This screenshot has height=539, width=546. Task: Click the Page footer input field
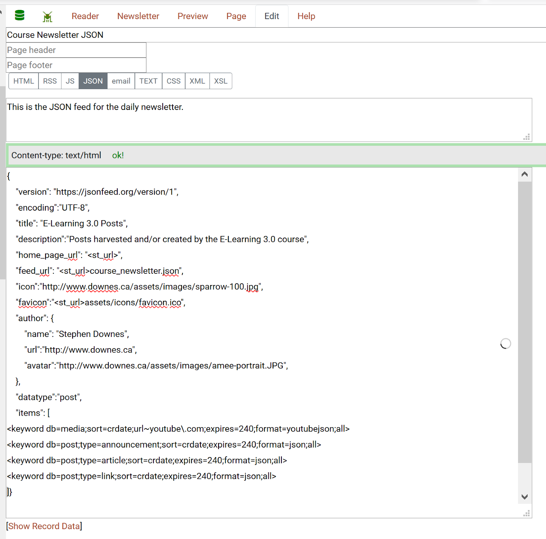76,65
